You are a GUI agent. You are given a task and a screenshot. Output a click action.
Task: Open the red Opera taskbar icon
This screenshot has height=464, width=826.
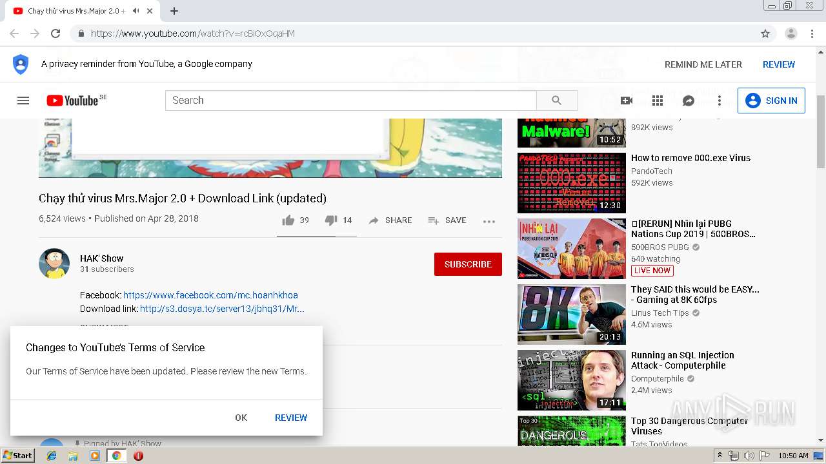(138, 456)
